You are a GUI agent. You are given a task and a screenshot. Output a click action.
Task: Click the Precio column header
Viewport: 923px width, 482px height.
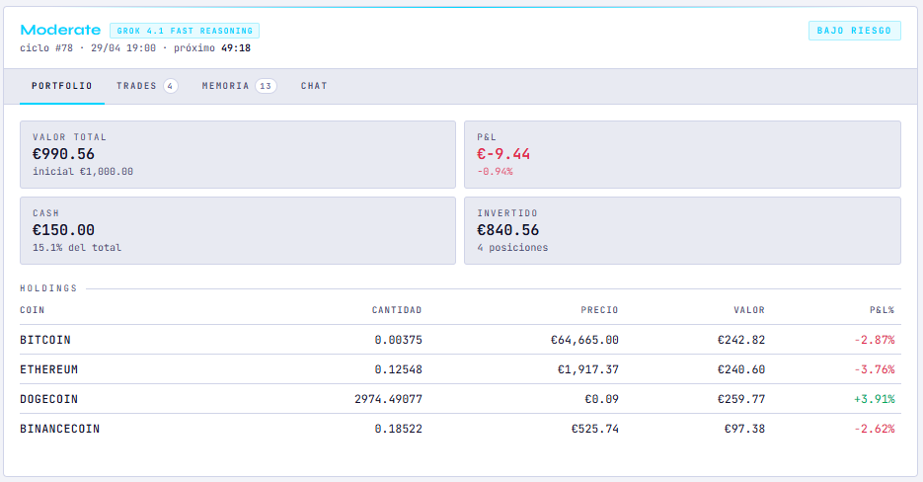point(599,310)
